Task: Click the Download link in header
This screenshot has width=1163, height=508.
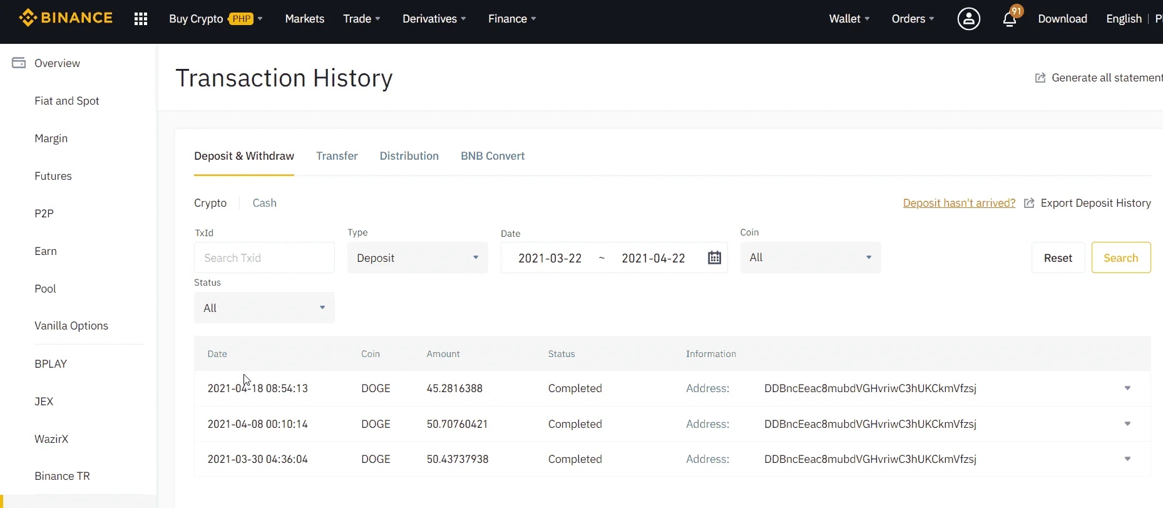Action: 1062,19
